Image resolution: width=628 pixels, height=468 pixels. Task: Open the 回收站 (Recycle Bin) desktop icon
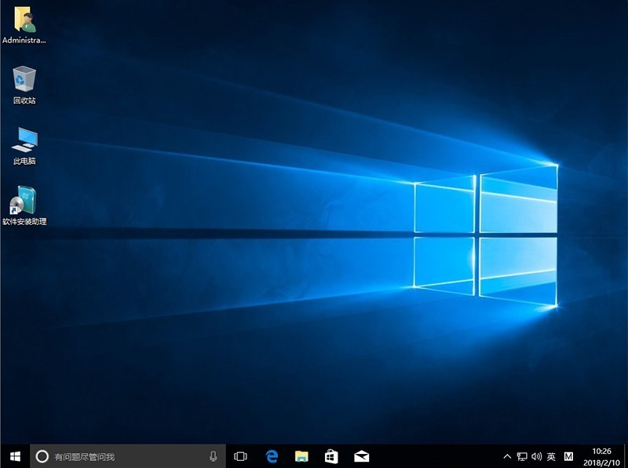tap(22, 81)
